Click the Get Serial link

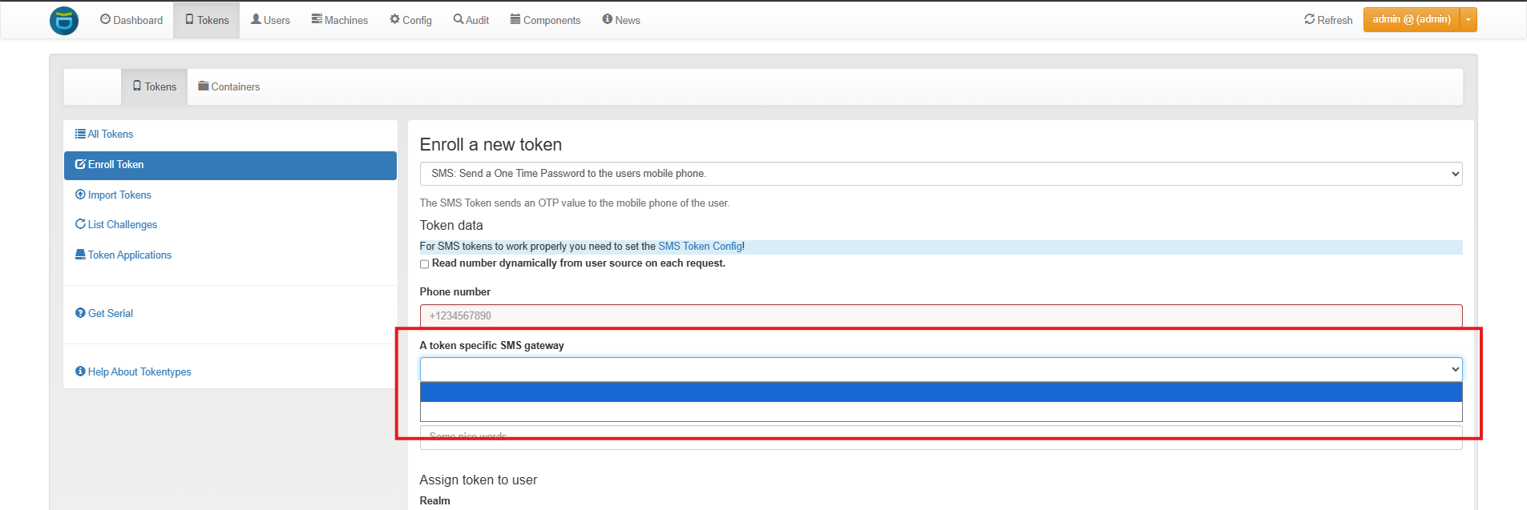pyautogui.click(x=104, y=313)
